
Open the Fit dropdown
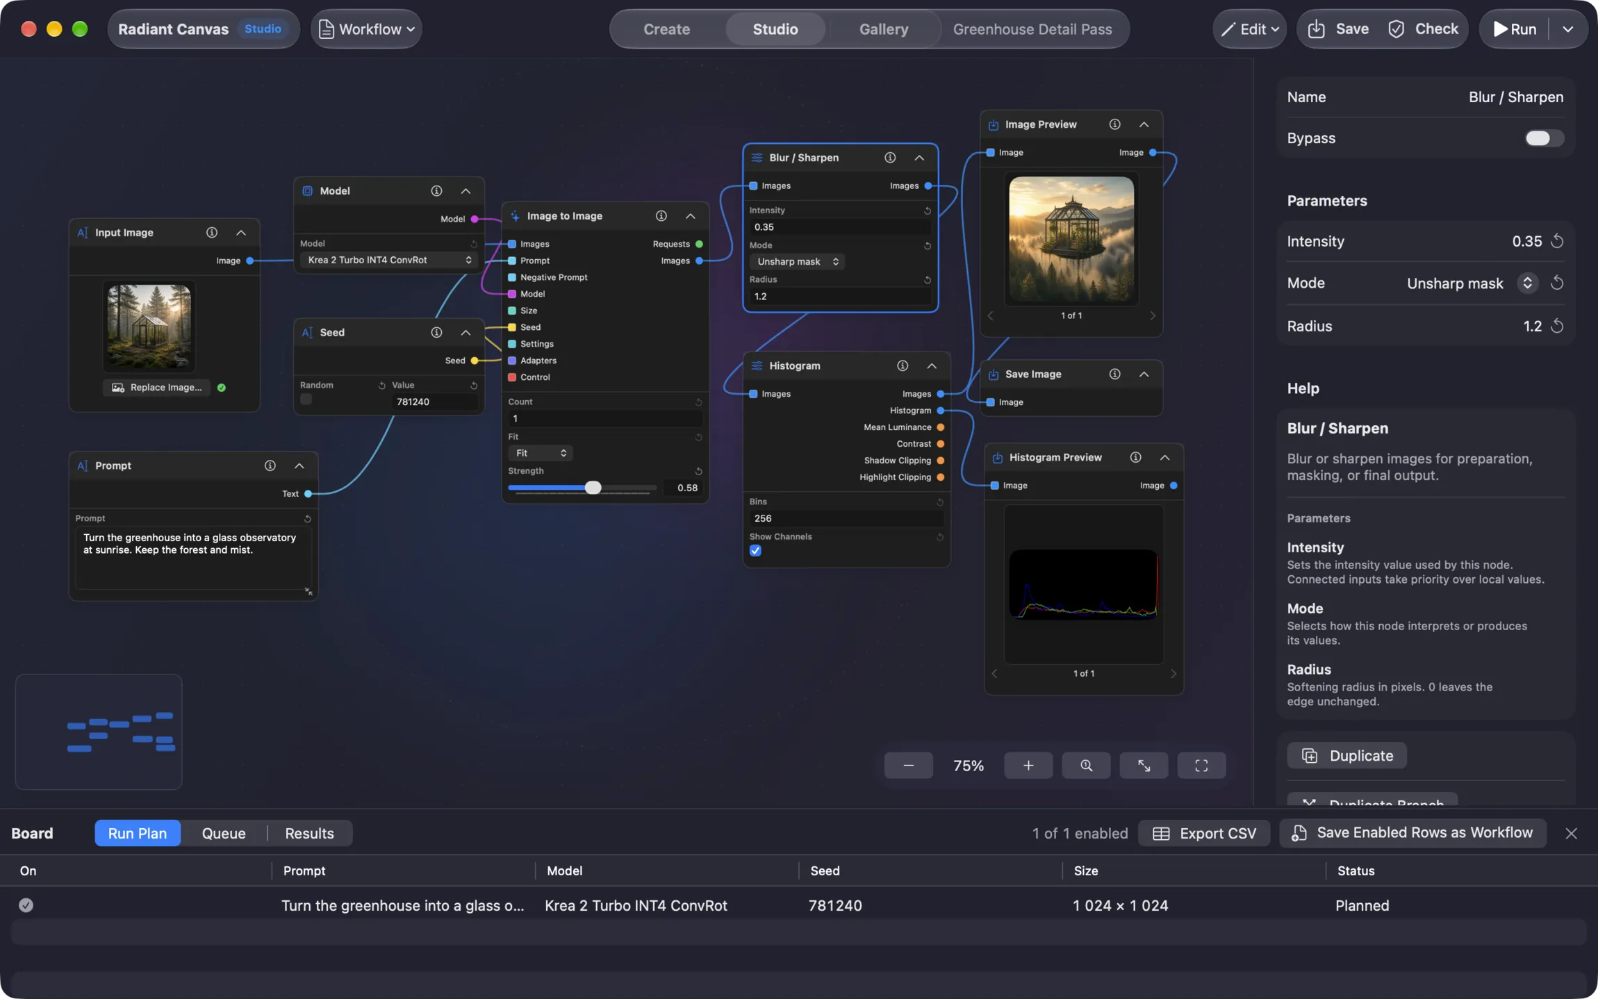click(x=541, y=454)
